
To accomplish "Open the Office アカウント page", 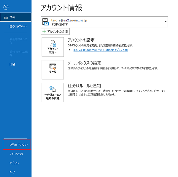I will [19, 145].
